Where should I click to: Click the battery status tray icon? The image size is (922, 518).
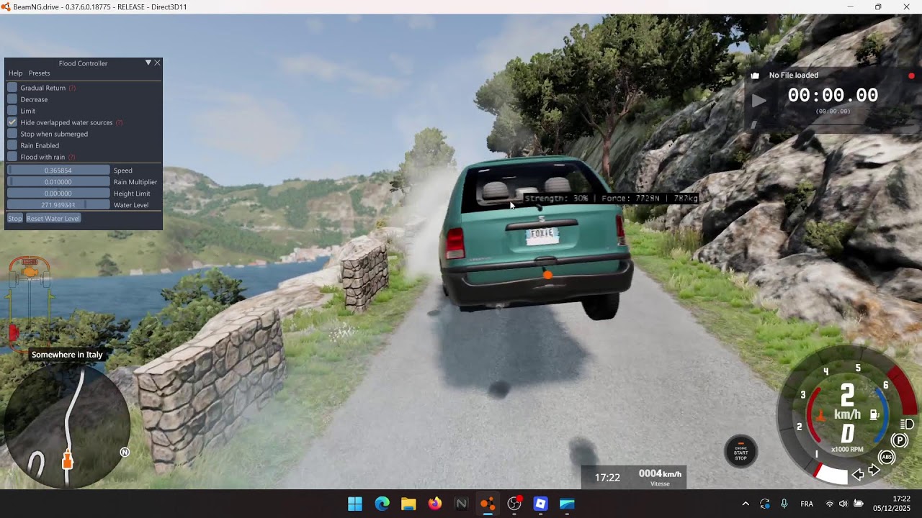pyautogui.click(x=859, y=504)
